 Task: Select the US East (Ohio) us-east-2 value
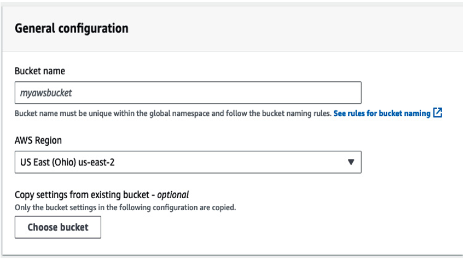coord(67,162)
